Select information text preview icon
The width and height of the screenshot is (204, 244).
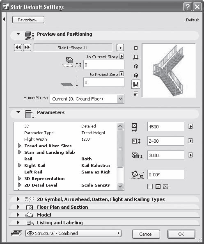[136, 93]
